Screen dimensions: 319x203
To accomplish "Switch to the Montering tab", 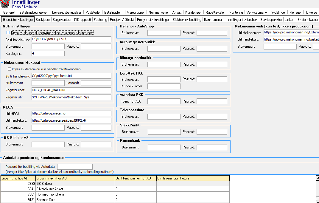I will 236,13.
